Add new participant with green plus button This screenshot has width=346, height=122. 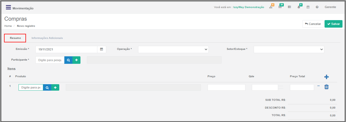click(76, 60)
